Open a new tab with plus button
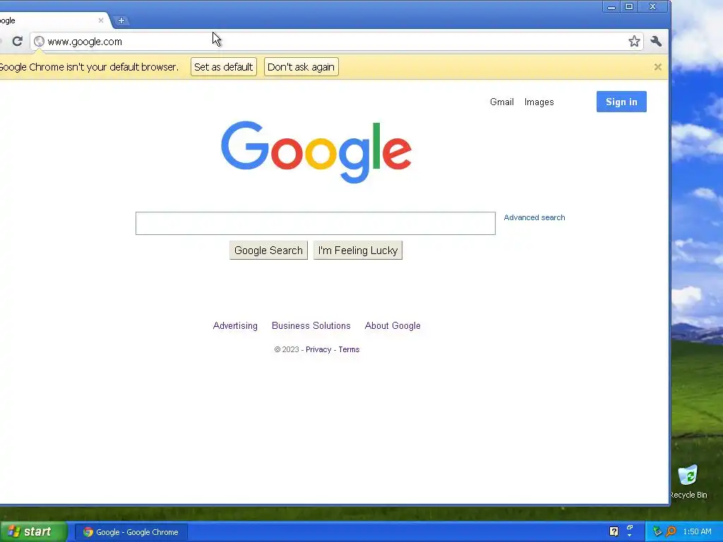This screenshot has width=723, height=542. click(x=121, y=20)
